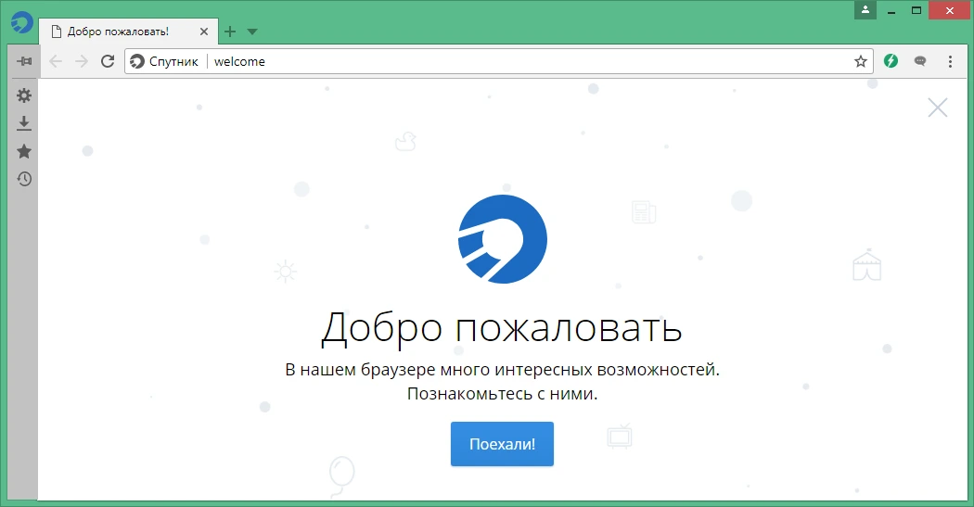
Task: Open settings via sidebar gear icon
Action: (x=23, y=95)
